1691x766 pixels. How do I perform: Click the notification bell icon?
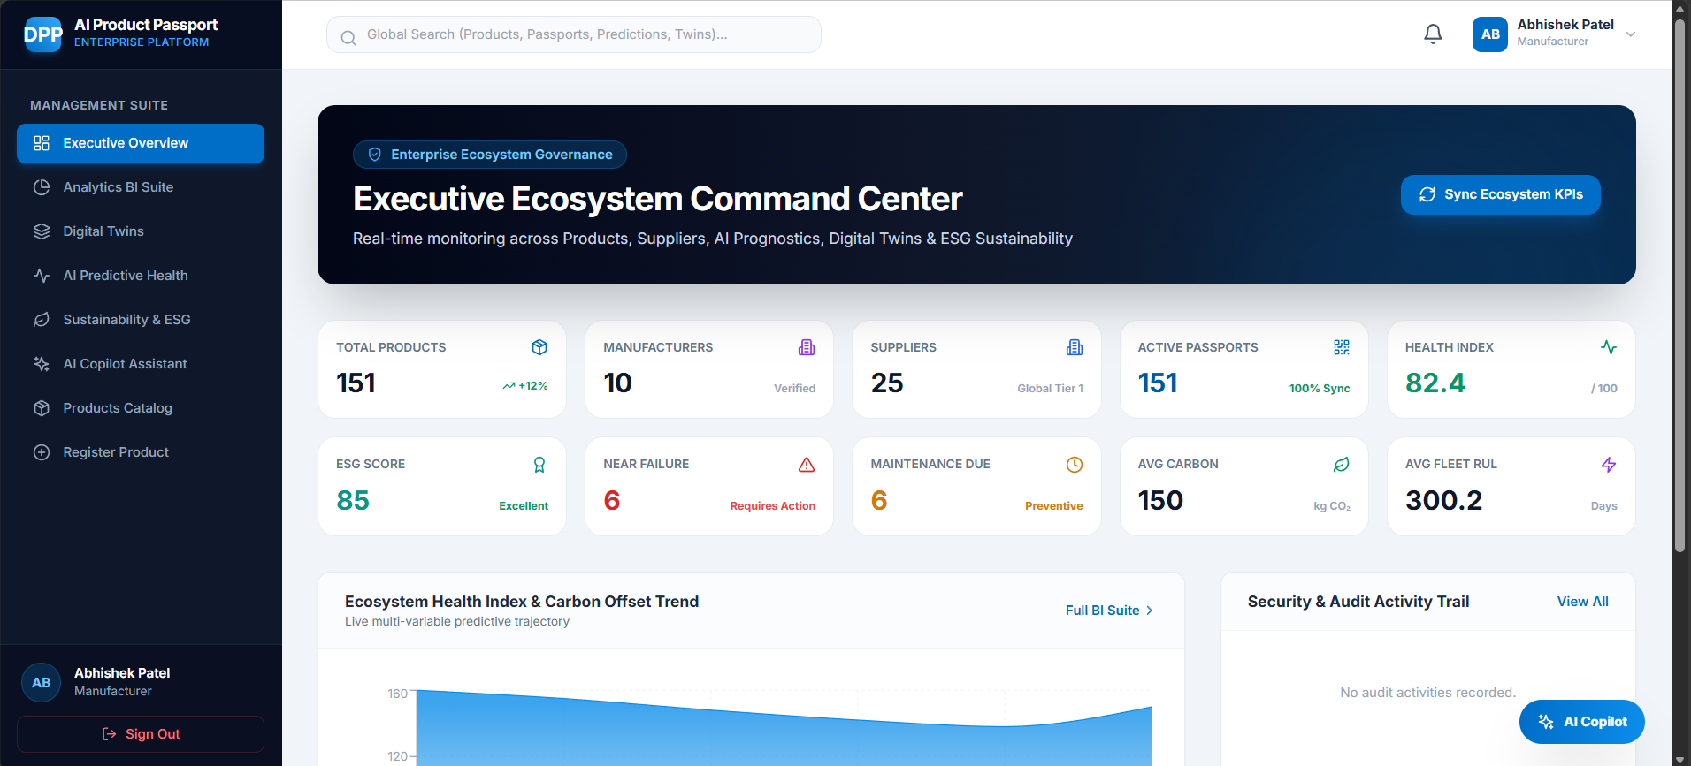(1433, 34)
